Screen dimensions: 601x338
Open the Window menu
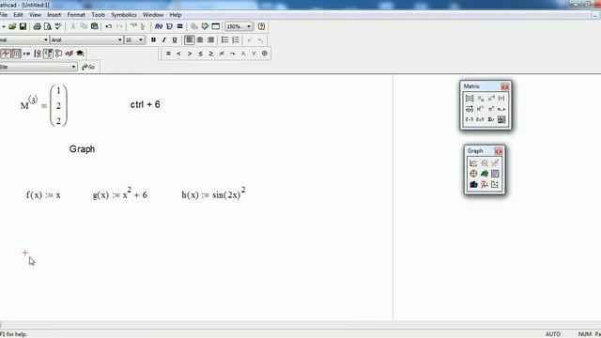click(x=153, y=15)
